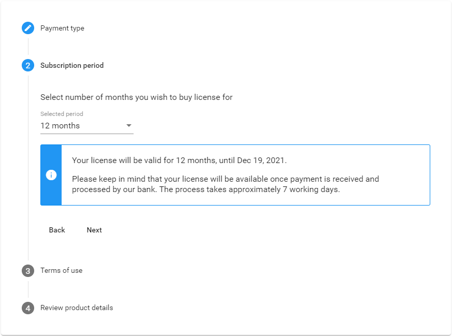
Task: Open the 12 months period selector
Action: pyautogui.click(x=87, y=126)
